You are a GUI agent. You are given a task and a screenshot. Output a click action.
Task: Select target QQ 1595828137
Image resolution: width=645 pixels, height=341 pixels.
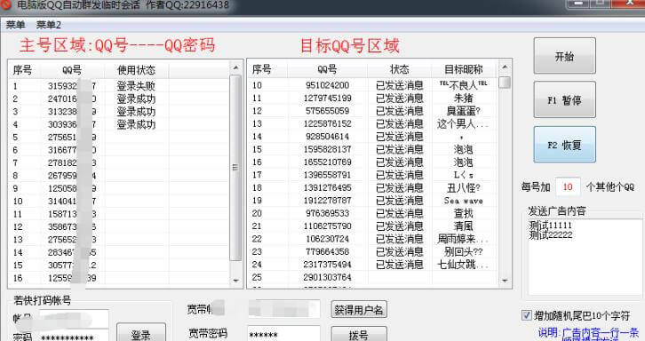point(328,149)
